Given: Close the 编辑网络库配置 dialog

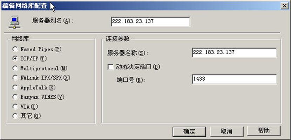Looking at the screenshot, I should pyautogui.click(x=284, y=6).
